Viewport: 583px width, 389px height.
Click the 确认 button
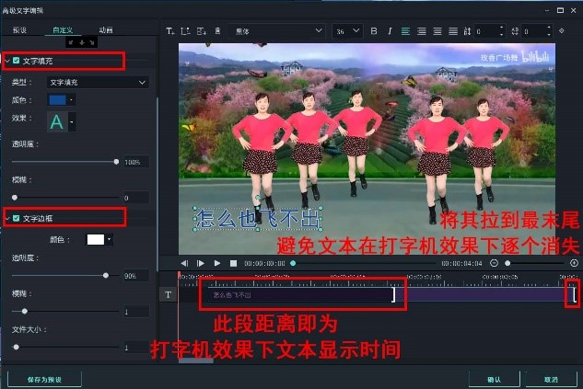coord(495,380)
